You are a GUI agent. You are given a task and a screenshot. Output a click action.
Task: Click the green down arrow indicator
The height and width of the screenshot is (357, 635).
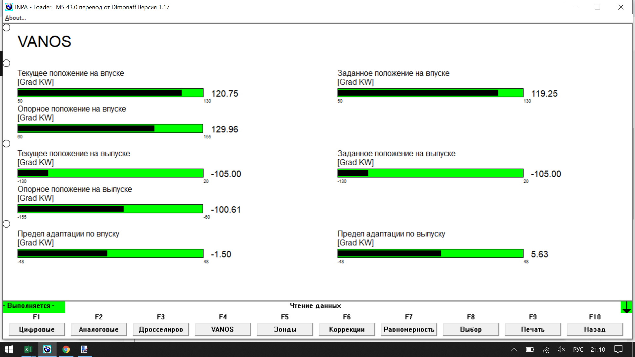click(x=626, y=307)
